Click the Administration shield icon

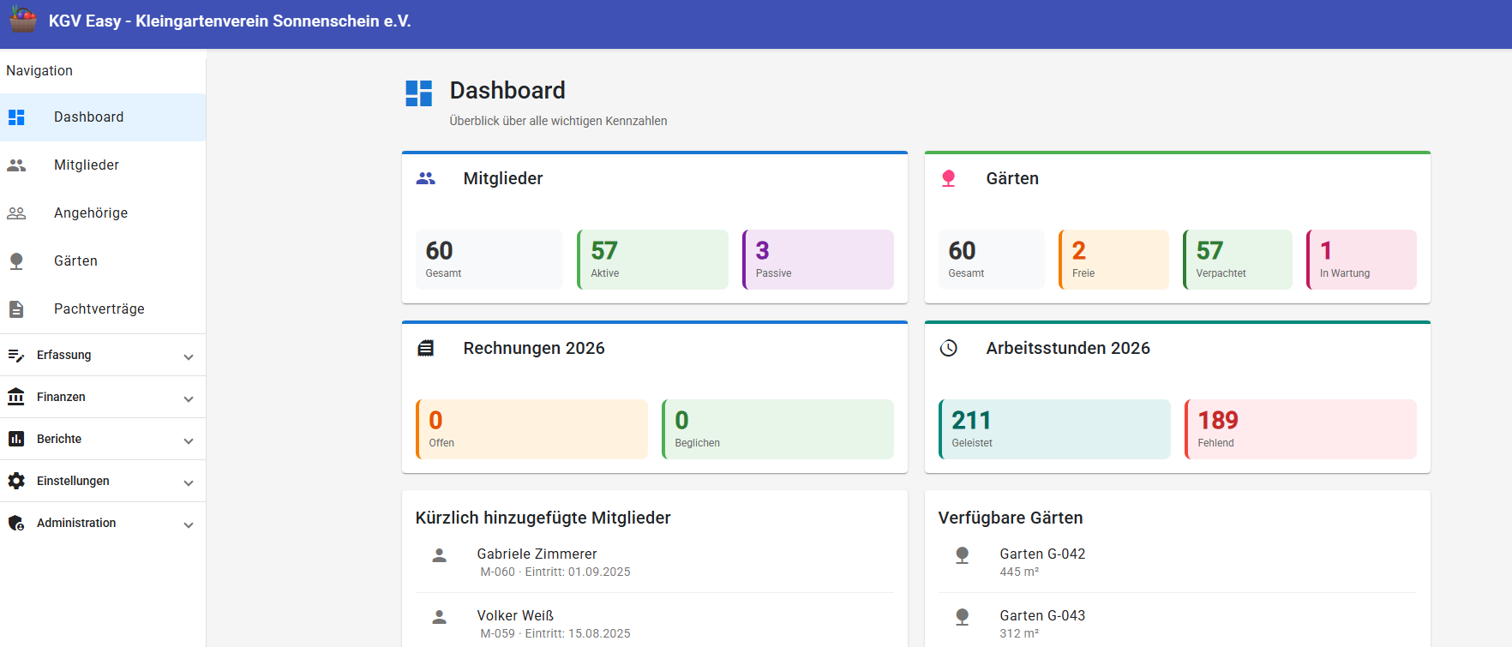point(16,523)
